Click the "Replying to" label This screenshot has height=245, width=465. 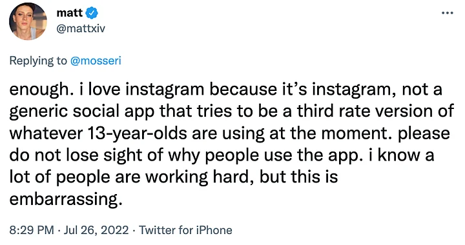(38, 61)
